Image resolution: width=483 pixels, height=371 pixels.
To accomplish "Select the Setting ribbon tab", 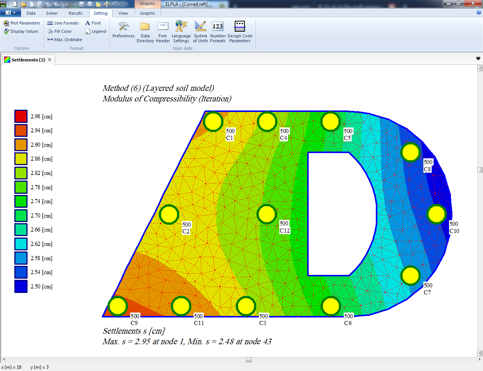I will [100, 13].
